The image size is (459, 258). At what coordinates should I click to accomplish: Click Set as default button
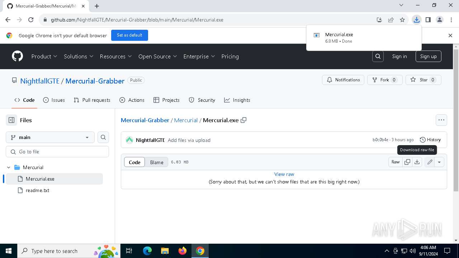click(x=129, y=35)
